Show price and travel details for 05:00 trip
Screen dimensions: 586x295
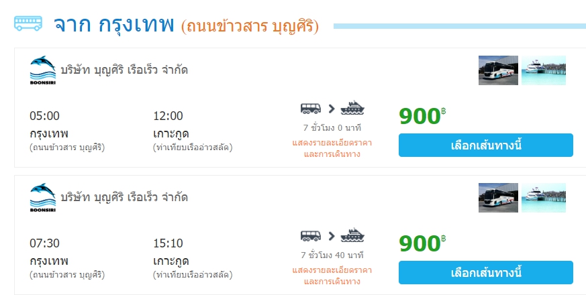332,147
